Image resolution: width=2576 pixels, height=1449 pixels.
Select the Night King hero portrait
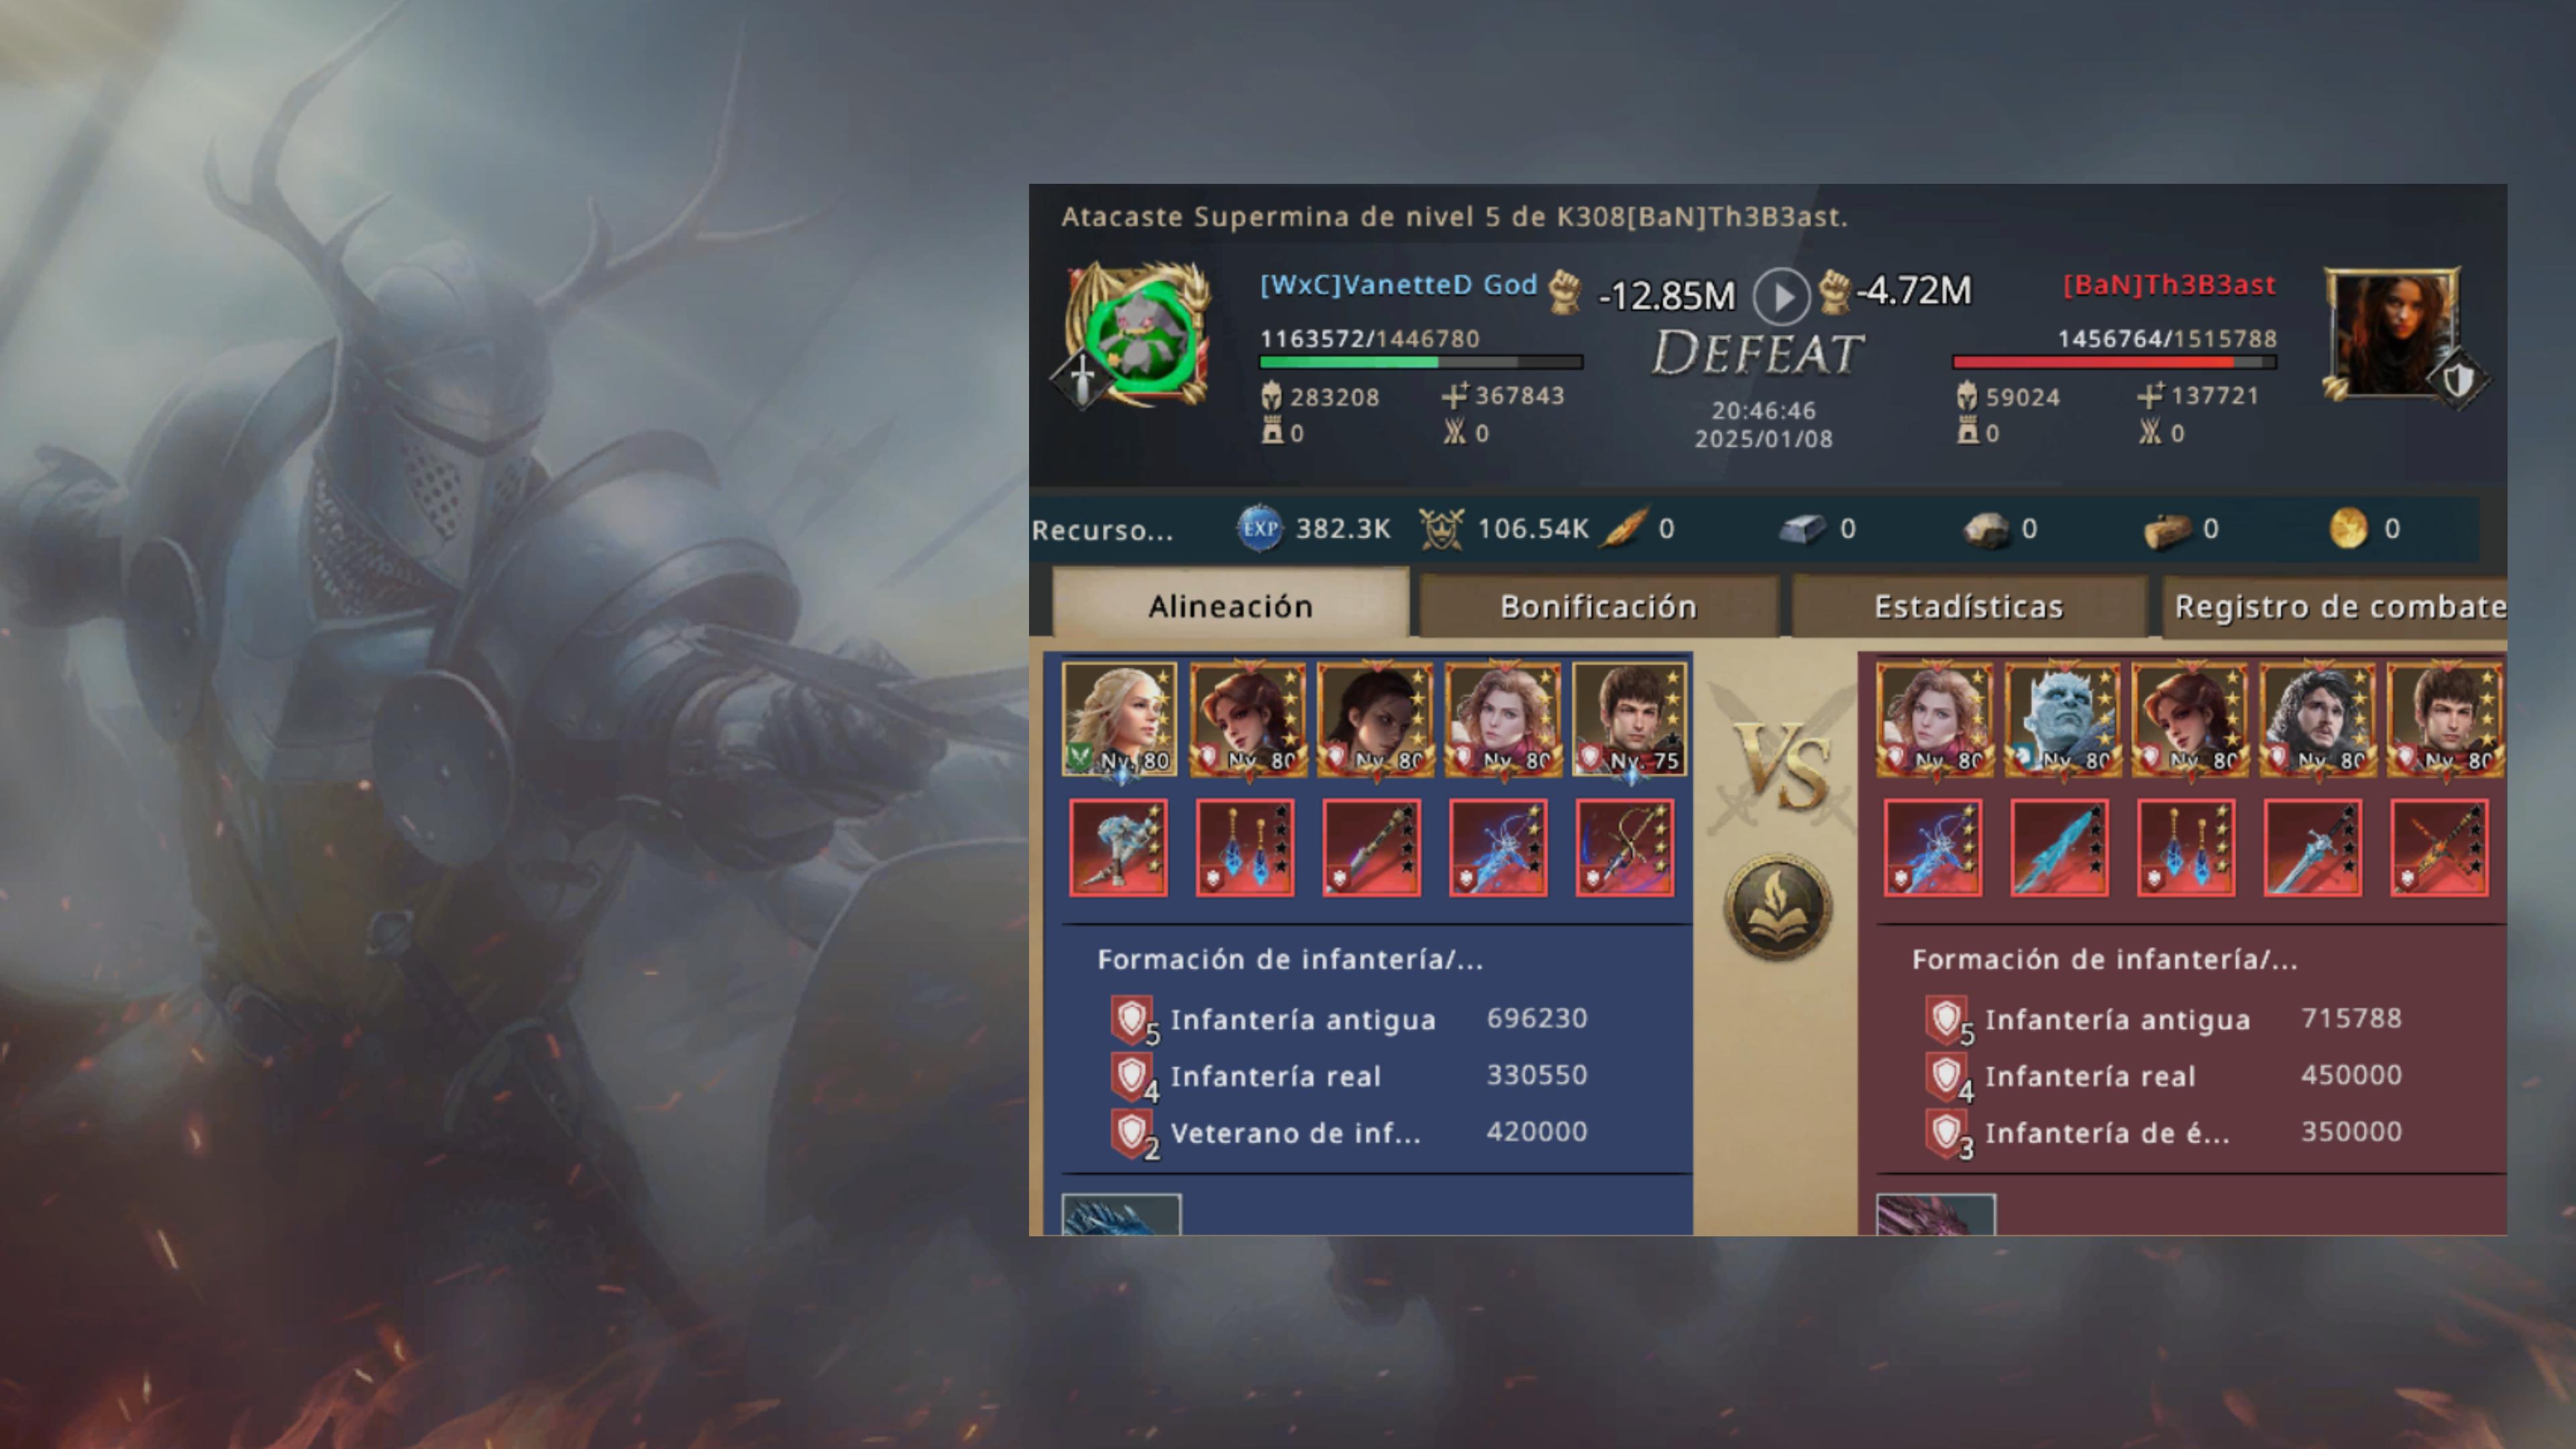2061,719
